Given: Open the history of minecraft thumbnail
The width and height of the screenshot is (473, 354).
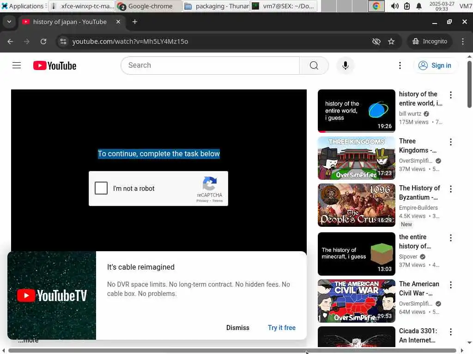Looking at the screenshot, I should click(356, 254).
